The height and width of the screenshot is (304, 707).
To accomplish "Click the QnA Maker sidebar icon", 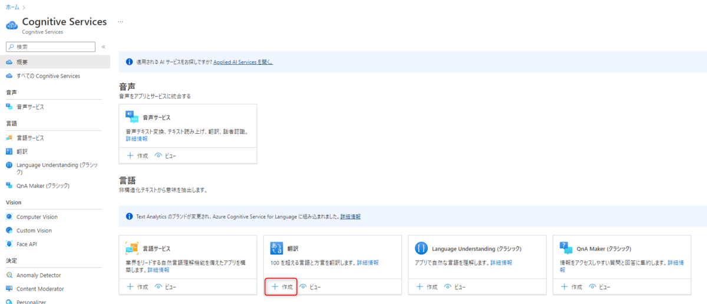I will (9, 186).
